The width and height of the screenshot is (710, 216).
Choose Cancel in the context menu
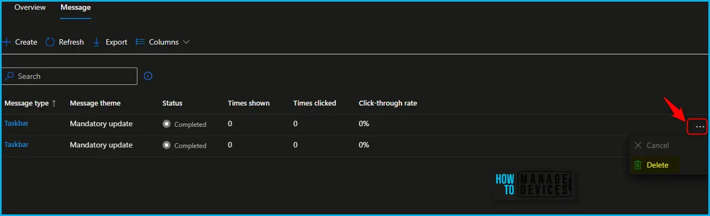point(658,145)
